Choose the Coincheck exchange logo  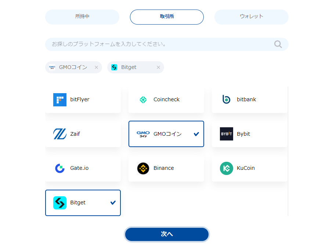pos(143,100)
